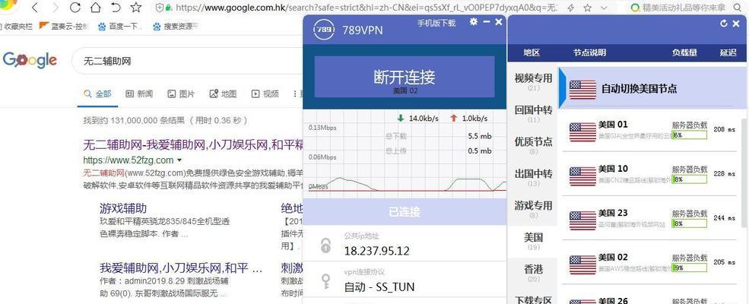Reload the current browser page
Screen dimensions: 749x304
tap(75, 7)
